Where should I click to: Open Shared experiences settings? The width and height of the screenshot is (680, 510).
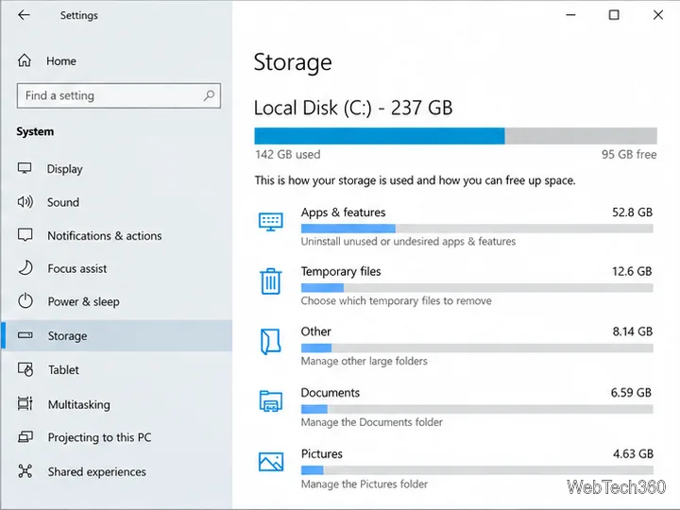pyautogui.click(x=96, y=471)
